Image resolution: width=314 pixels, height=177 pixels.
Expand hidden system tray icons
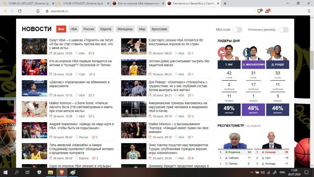coord(252,172)
